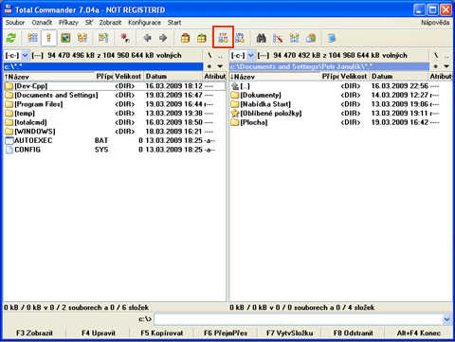Go up one level in right panel

pos(446,56)
